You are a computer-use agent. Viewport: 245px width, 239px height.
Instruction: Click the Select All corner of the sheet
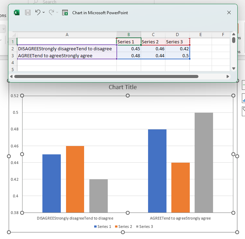(12, 34)
